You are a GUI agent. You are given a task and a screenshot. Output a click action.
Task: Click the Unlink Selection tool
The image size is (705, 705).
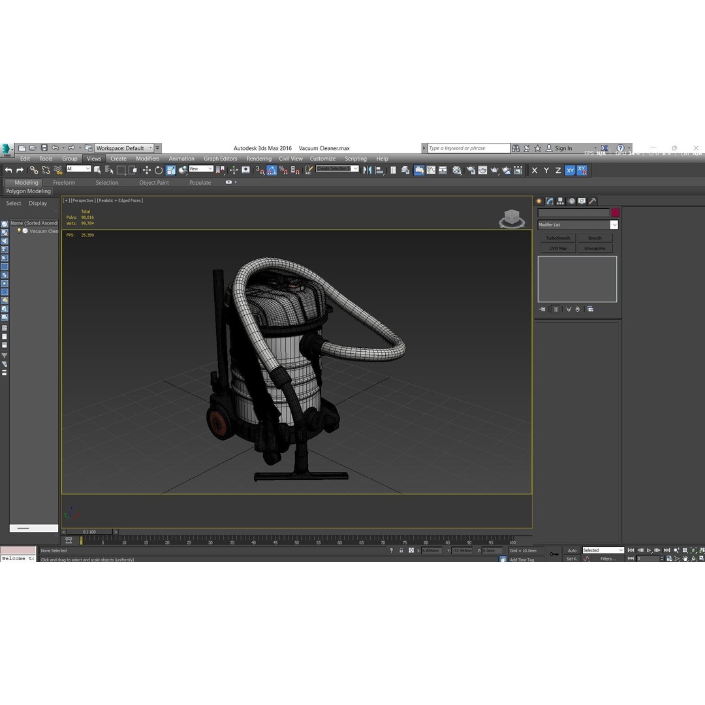pos(46,170)
